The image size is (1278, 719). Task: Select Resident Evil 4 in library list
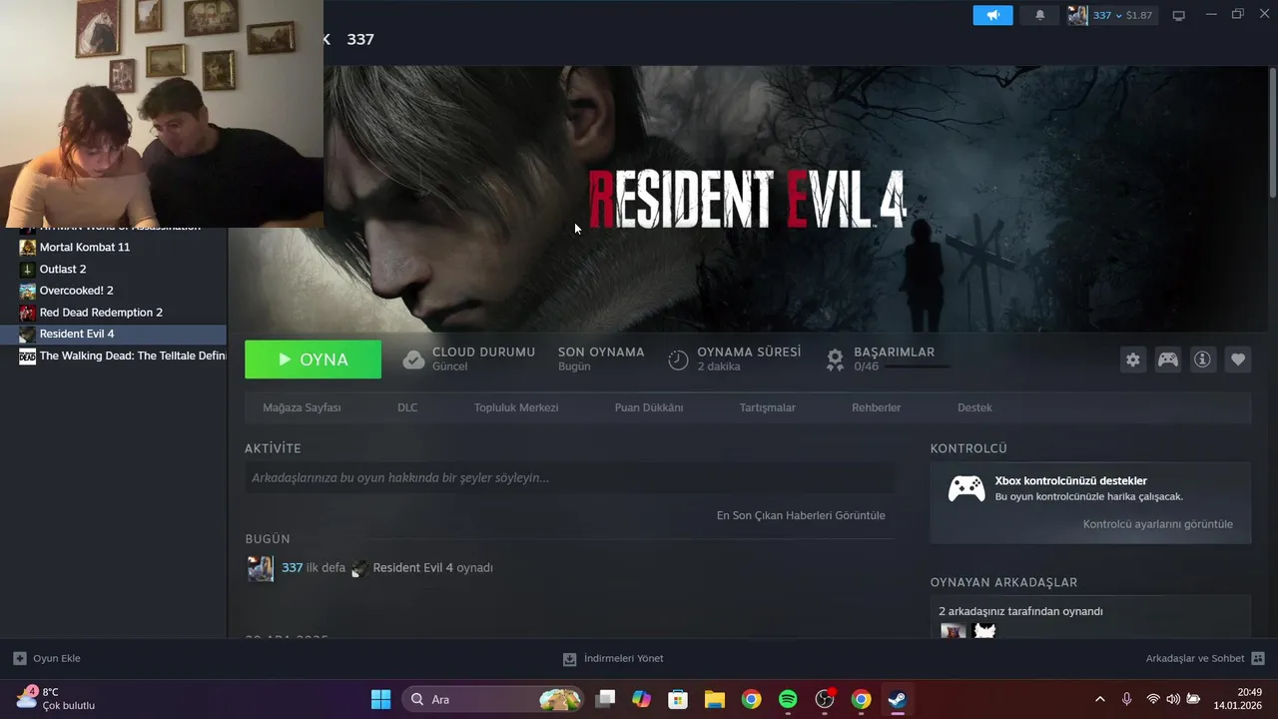point(114,334)
